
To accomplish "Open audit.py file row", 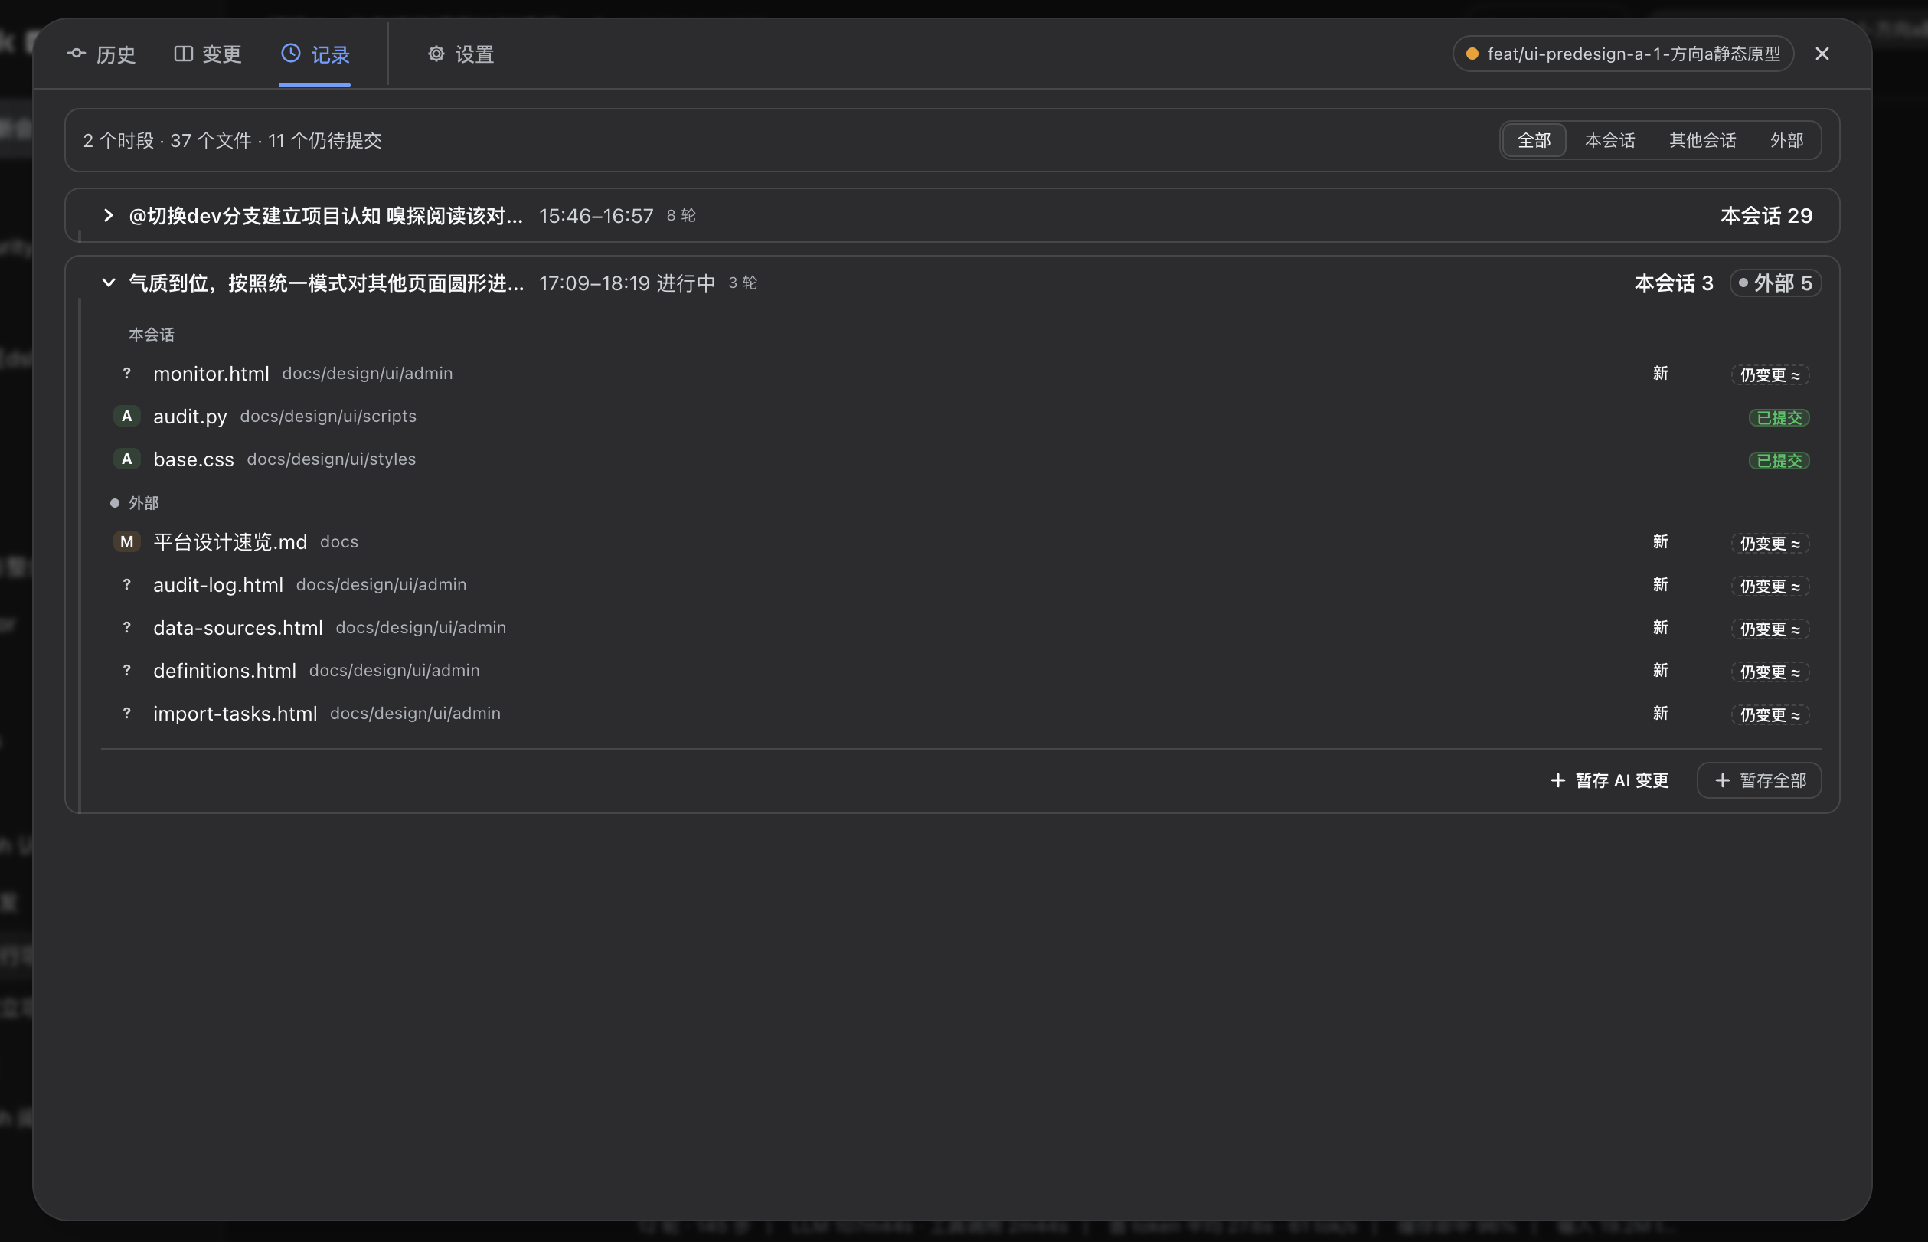I will (961, 416).
